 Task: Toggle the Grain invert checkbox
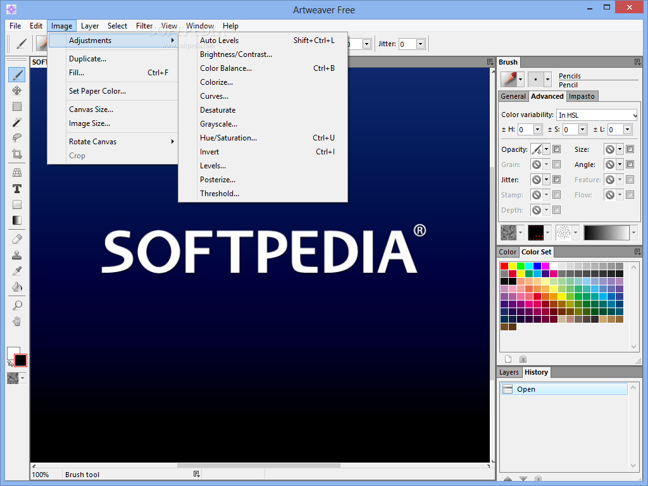[557, 165]
